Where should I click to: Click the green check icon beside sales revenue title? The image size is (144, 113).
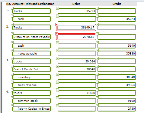point(12,82)
